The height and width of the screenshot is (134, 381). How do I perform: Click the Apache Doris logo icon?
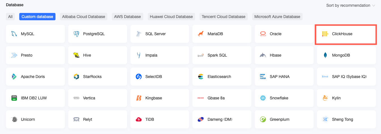(14, 77)
